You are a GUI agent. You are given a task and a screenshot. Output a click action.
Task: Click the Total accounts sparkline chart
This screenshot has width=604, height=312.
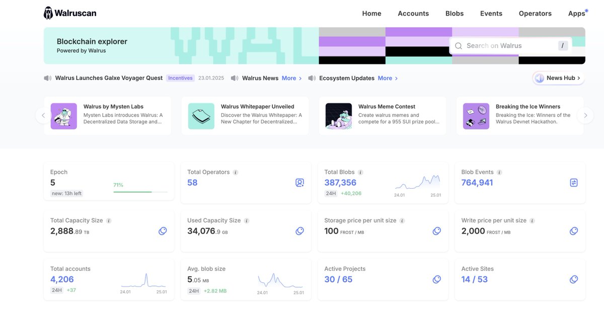143,280
